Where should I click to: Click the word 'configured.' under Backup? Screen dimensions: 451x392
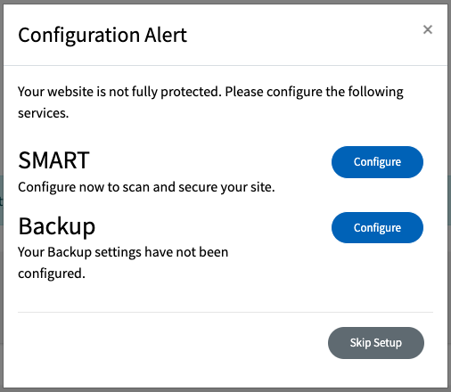pos(52,274)
